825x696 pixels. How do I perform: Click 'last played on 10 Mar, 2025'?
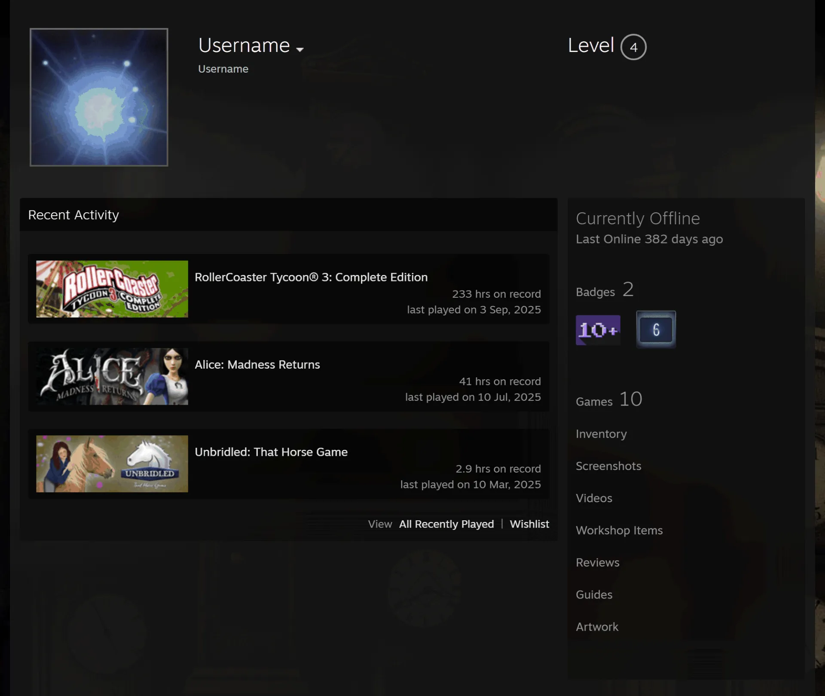(x=471, y=485)
